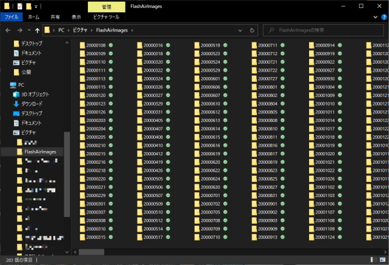Click the up-one-level arrow button
This screenshot has height=265, width=389.
click(38, 30)
